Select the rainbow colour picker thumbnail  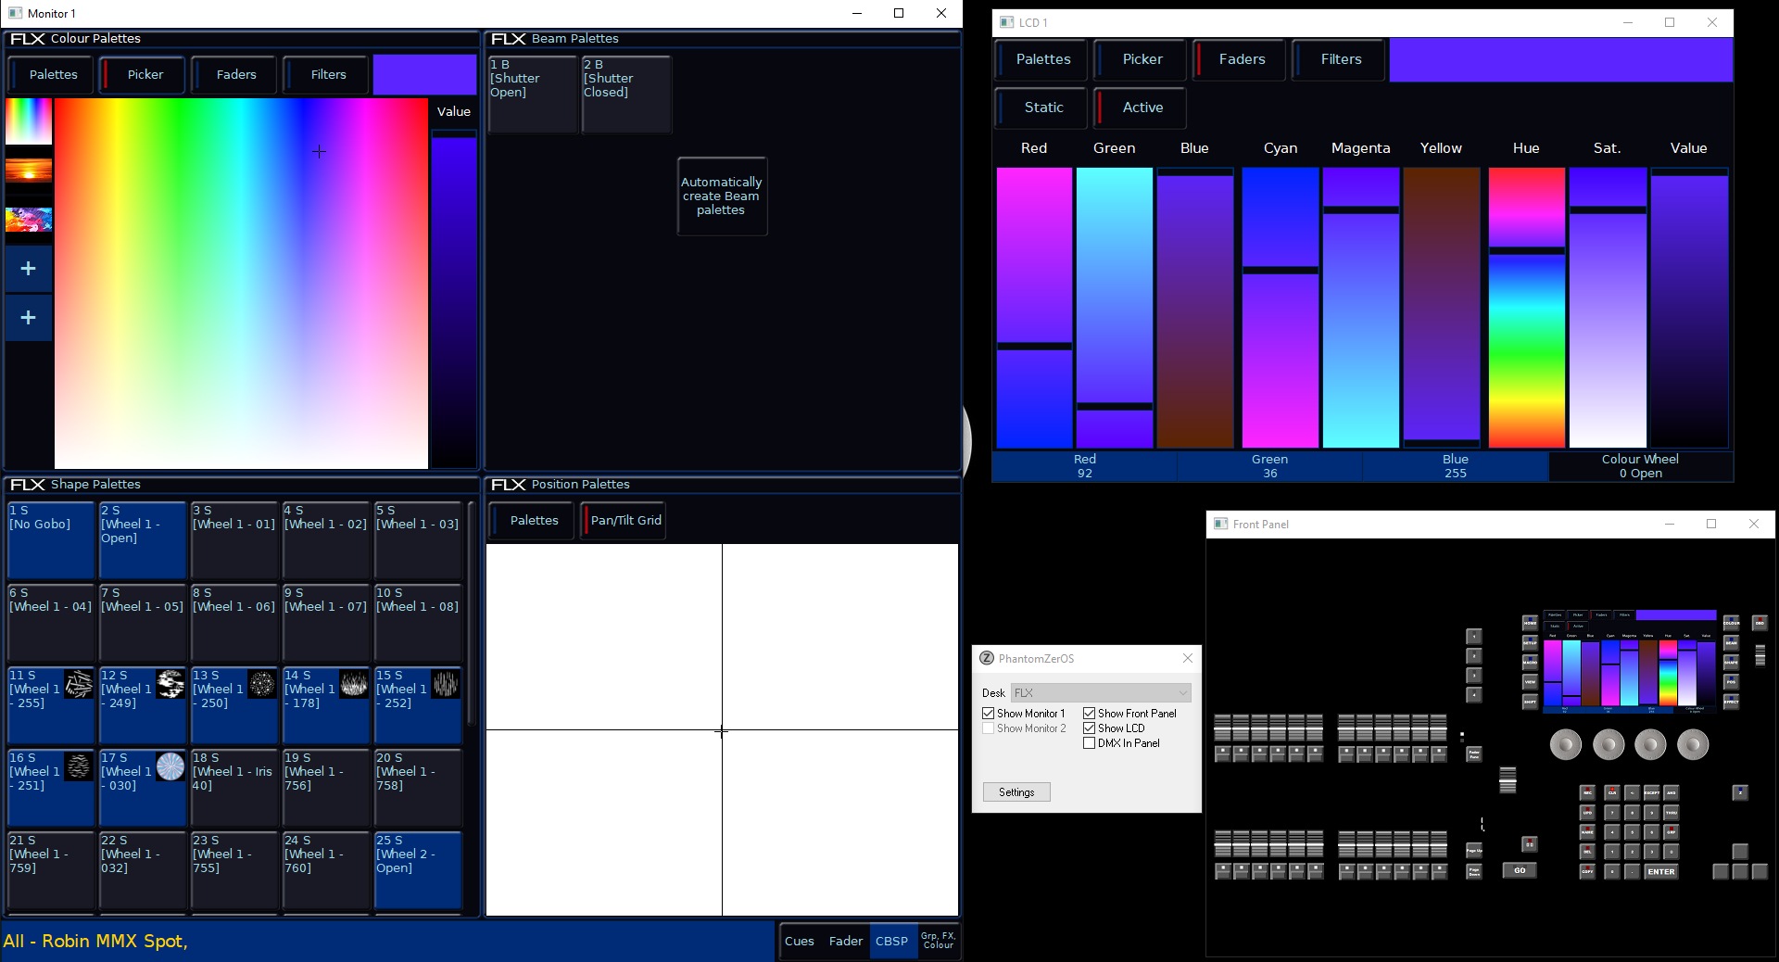29,120
